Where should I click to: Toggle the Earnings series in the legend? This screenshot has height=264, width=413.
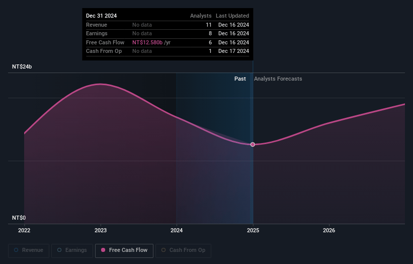[72, 250]
